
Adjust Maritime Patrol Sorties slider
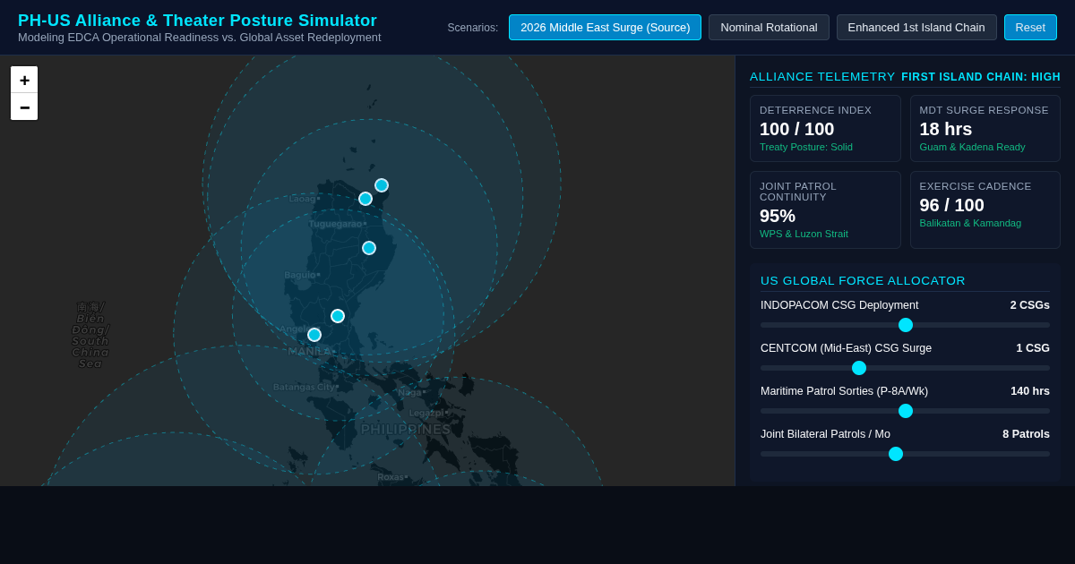click(905, 411)
